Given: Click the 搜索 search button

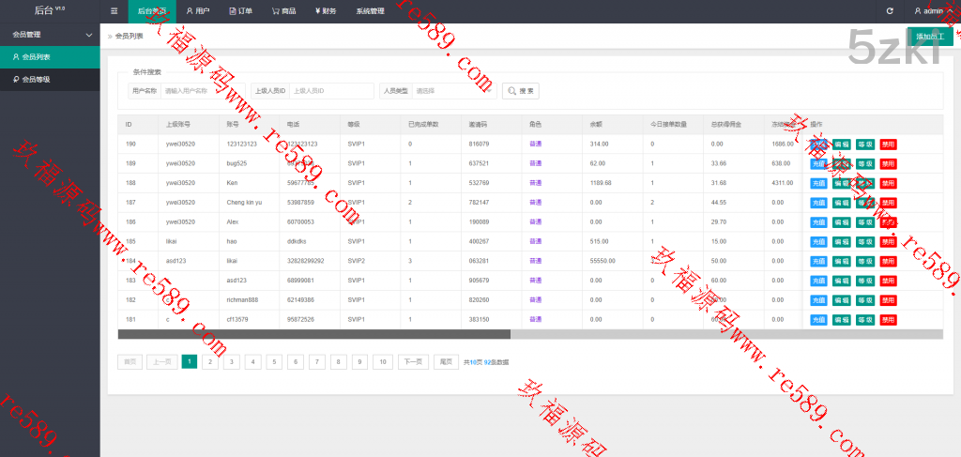Looking at the screenshot, I should coord(521,91).
